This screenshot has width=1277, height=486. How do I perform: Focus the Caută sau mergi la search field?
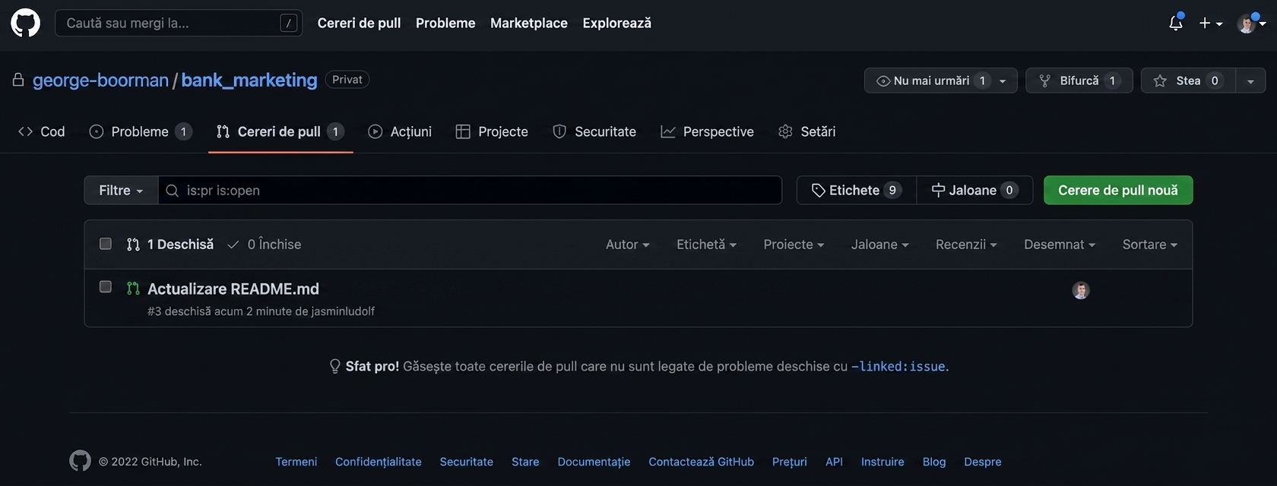[x=179, y=24]
